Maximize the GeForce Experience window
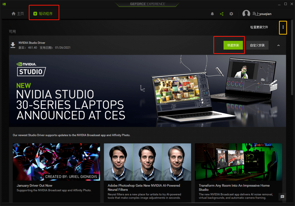295x206 pixels. [286, 4]
